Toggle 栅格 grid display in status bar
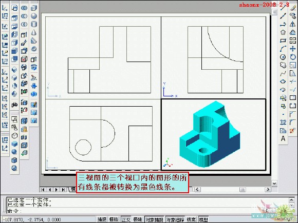 114,219
